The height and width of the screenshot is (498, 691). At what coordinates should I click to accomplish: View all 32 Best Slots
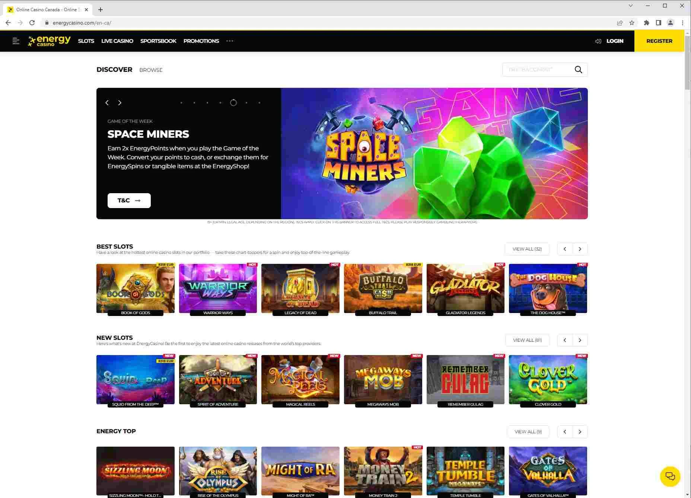pos(527,249)
